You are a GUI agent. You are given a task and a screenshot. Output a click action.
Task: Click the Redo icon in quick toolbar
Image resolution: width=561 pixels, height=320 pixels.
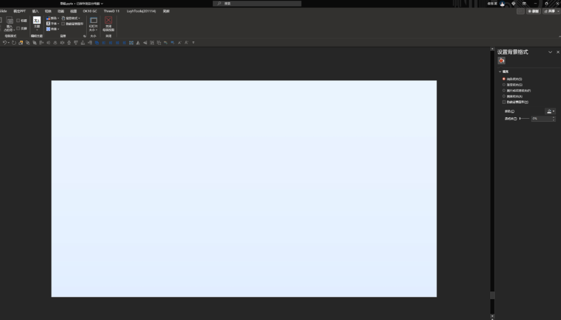[x=14, y=43]
